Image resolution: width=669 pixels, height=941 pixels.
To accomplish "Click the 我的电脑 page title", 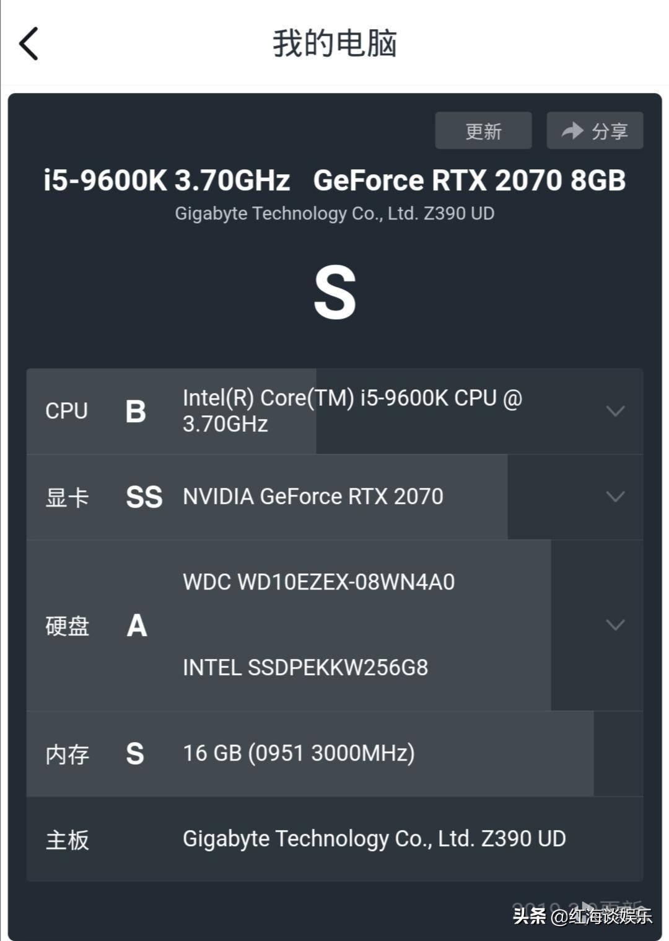I will click(334, 43).
